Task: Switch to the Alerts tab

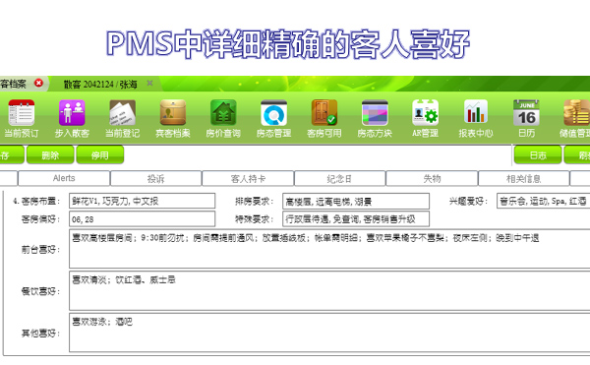Action: tap(64, 178)
